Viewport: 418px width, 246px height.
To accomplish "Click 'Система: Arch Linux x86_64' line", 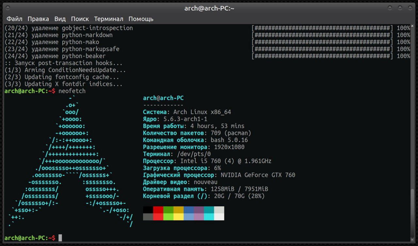I will coord(187,112).
